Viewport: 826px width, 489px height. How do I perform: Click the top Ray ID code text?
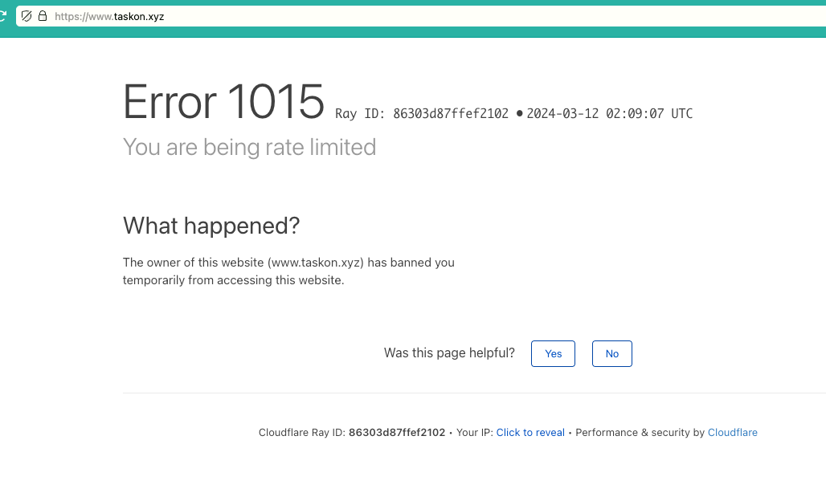coord(450,114)
